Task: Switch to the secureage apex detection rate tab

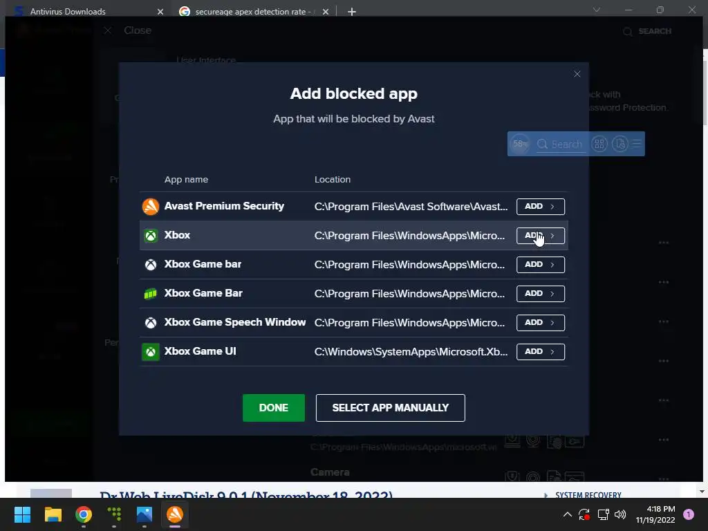Action: click(x=254, y=11)
